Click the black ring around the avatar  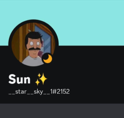tap(33, 21)
